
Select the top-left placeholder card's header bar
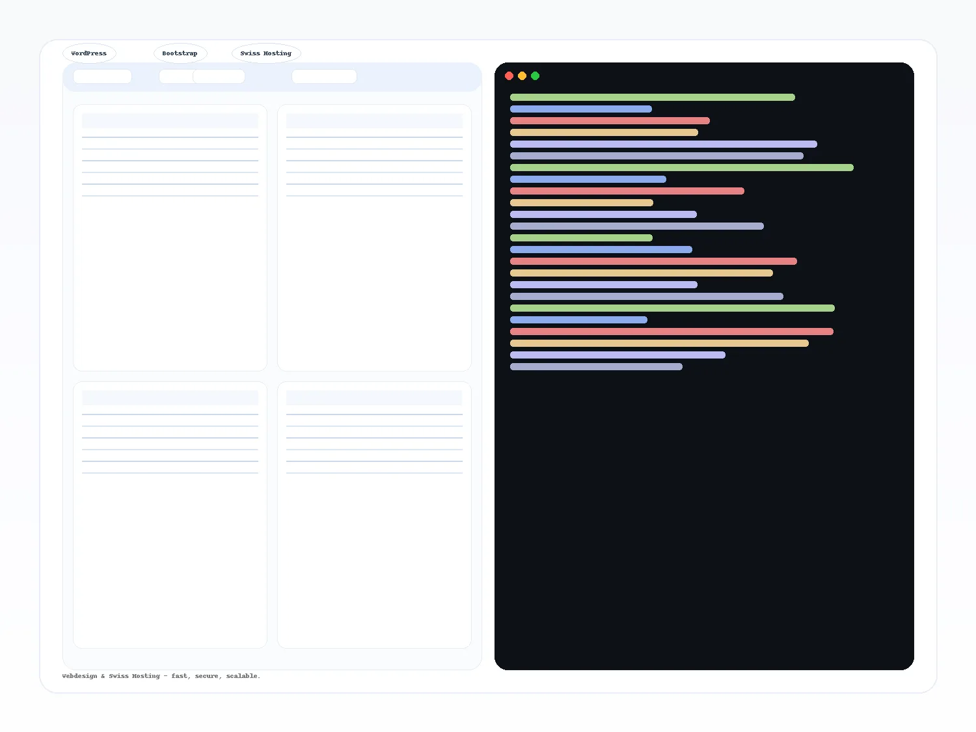[x=170, y=120]
